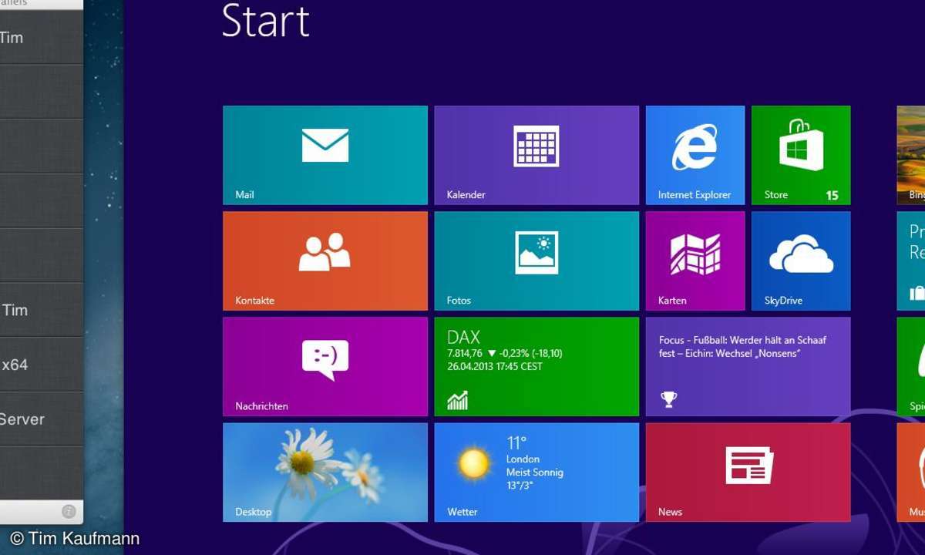This screenshot has height=555, width=925.
Task: Open the Kontakte people tile
Action: tap(325, 261)
